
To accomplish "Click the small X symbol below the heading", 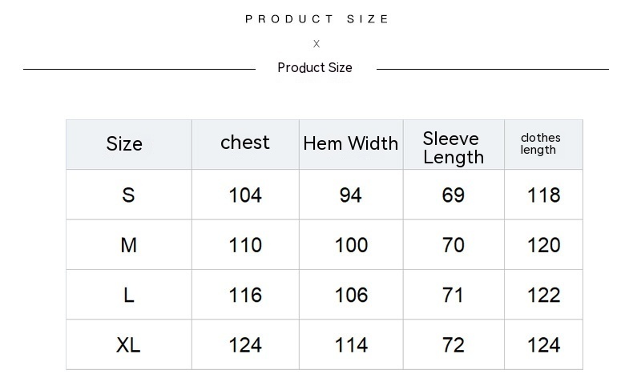I will [x=316, y=44].
